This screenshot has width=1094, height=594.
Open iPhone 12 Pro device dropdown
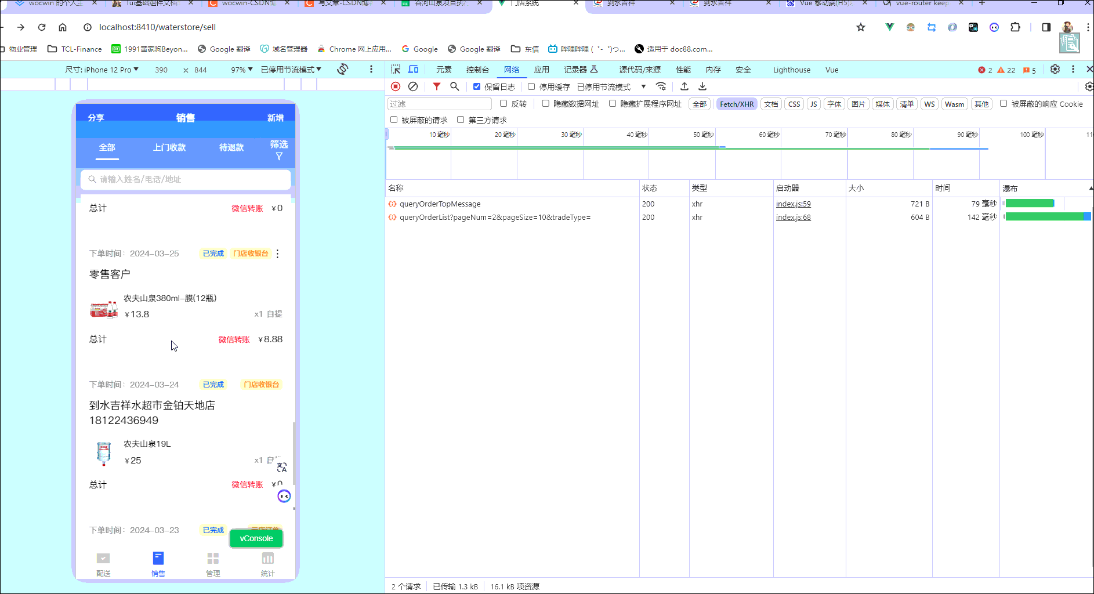[x=102, y=70]
